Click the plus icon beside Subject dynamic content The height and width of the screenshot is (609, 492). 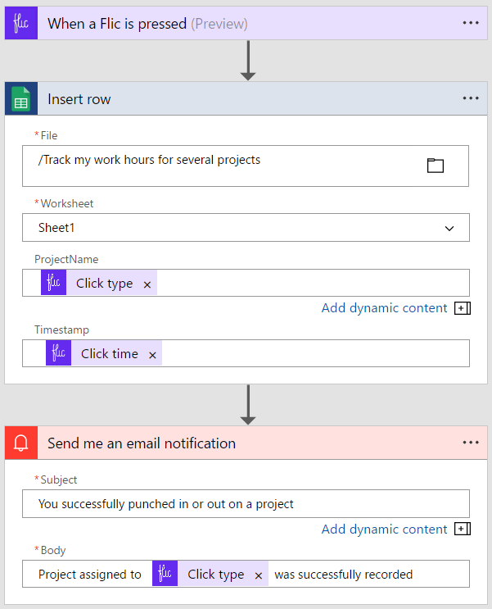pos(462,529)
